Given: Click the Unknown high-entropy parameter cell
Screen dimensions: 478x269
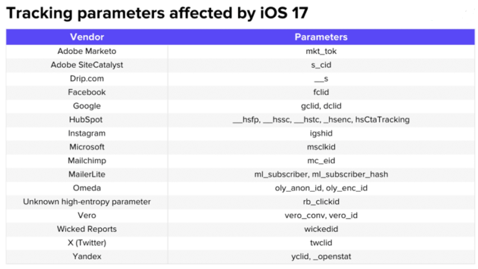Looking at the screenshot, I should pyautogui.click(x=87, y=202).
